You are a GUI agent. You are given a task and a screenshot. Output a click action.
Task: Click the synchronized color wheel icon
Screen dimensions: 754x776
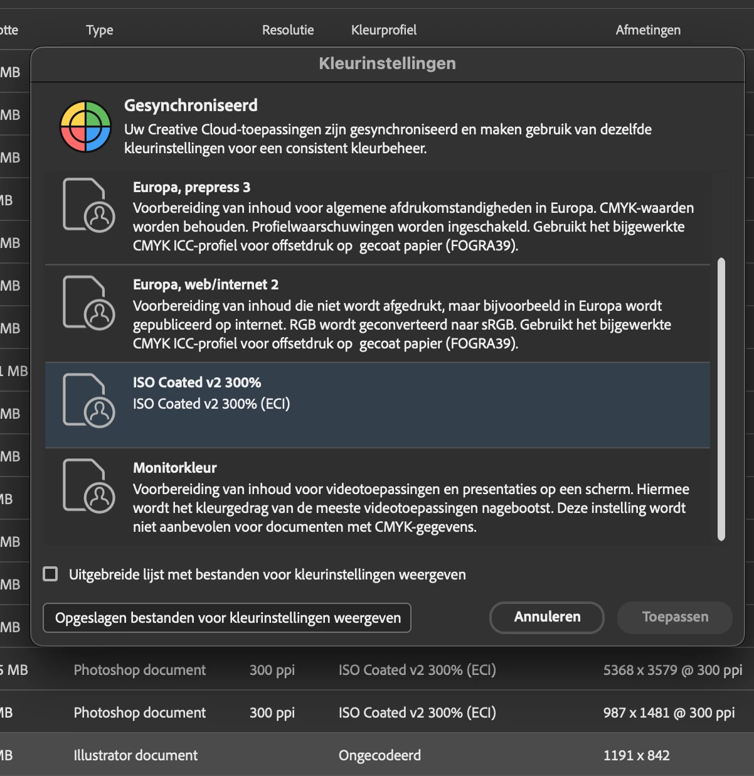click(x=86, y=127)
